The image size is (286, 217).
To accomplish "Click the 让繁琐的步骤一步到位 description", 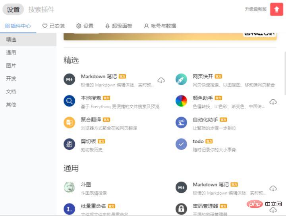I will click(214, 128).
